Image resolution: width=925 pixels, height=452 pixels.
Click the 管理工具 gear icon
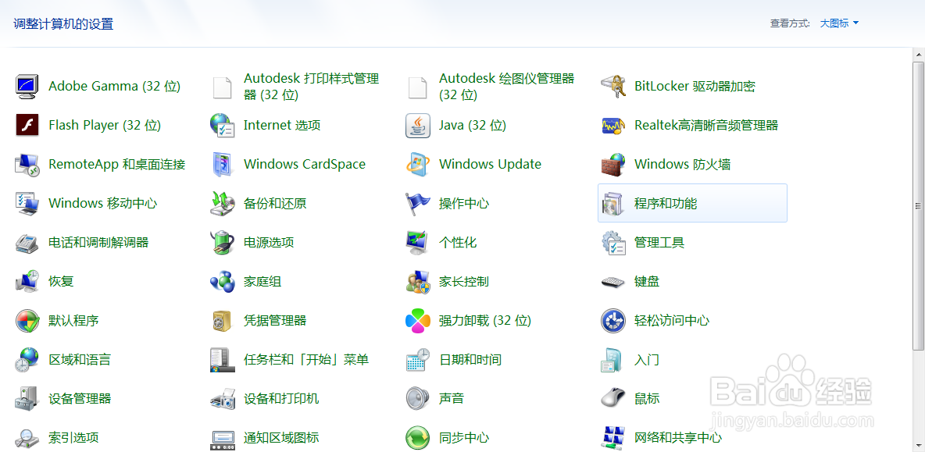[x=613, y=242]
